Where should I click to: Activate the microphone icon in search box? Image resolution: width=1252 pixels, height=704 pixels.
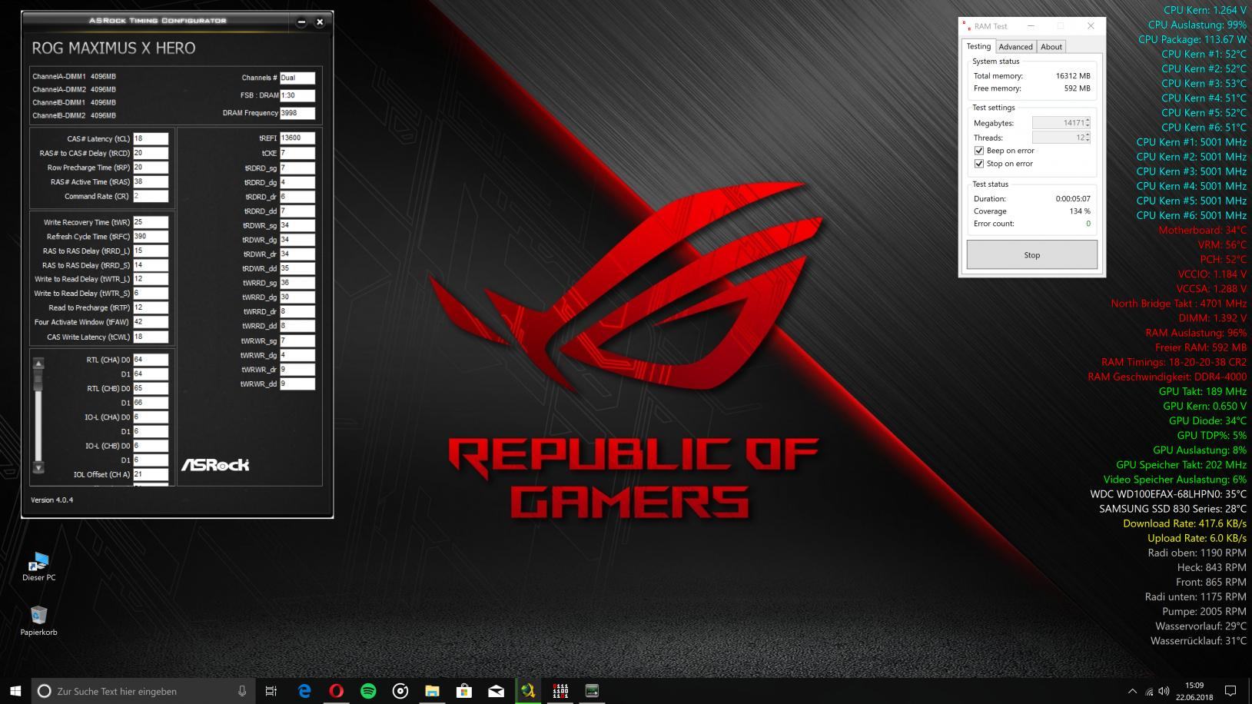pos(242,691)
